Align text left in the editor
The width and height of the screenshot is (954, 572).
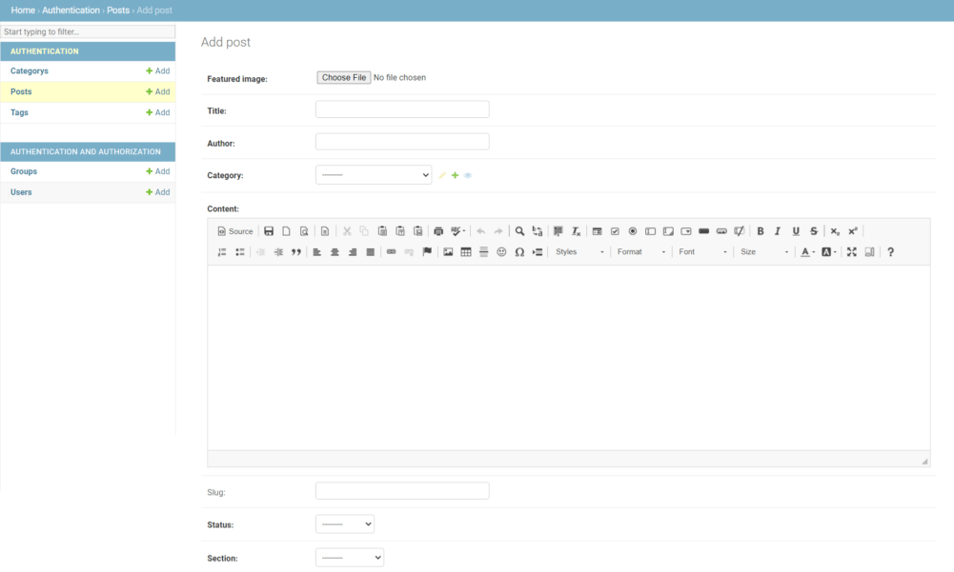317,251
